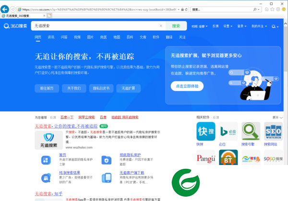The image size is (288, 201).
Task: Open the 搜索引擎 magnifier software icon
Action: [x=251, y=131]
